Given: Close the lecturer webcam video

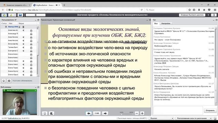Looking at the screenshot, I should tap(35, 91).
